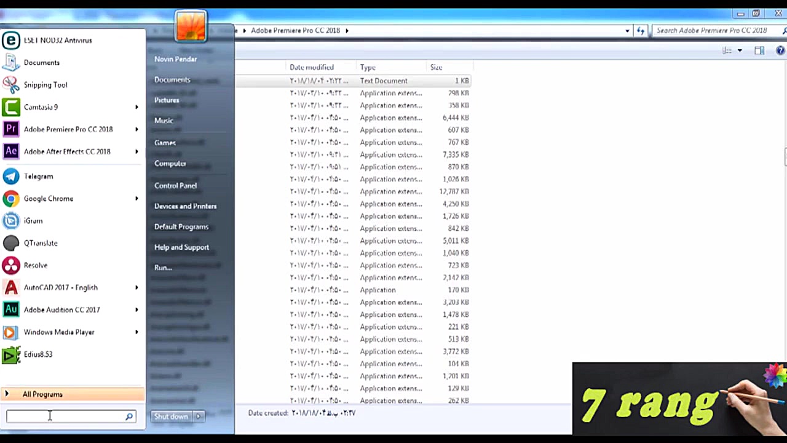Click the user account picture in Start menu
This screenshot has height=443, width=787.
[191, 28]
